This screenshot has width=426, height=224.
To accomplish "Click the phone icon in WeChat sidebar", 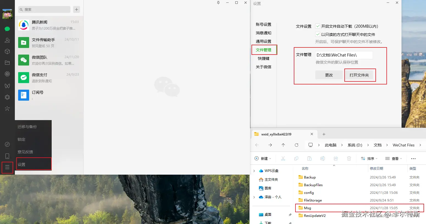I will point(7,156).
